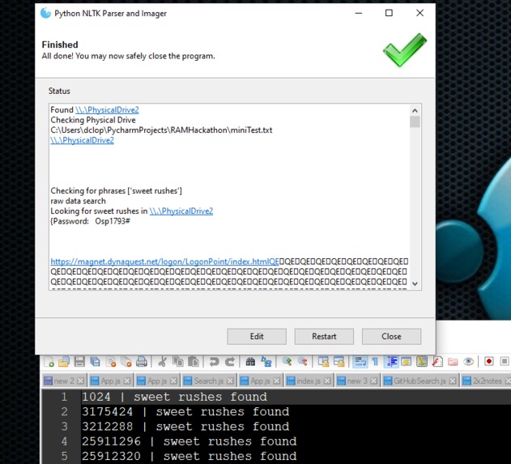Toggle synchronized horizontal scrolling icon
Viewport: 511px width, 464px height.
point(339,362)
